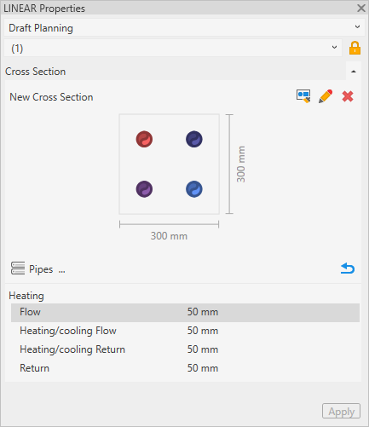Edit cross section with pencil icon
369x427 pixels.
[326, 96]
